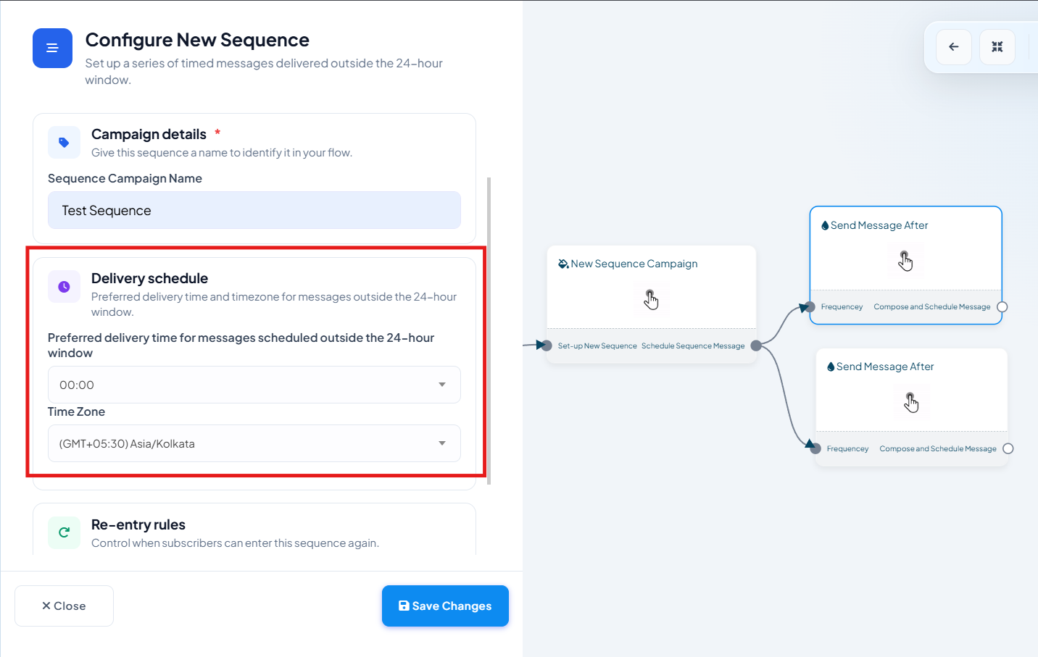
Task: Click the back arrow toolbar button
Action: tap(954, 47)
